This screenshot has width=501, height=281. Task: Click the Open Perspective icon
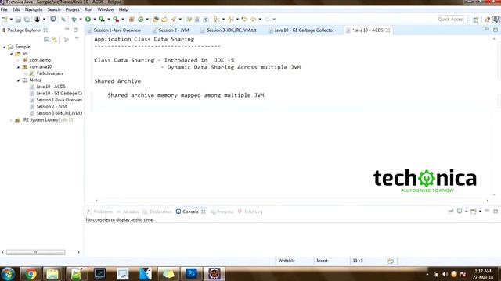coord(476,20)
